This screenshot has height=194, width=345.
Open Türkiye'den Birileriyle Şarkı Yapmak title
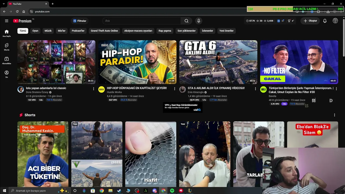coord(301,90)
